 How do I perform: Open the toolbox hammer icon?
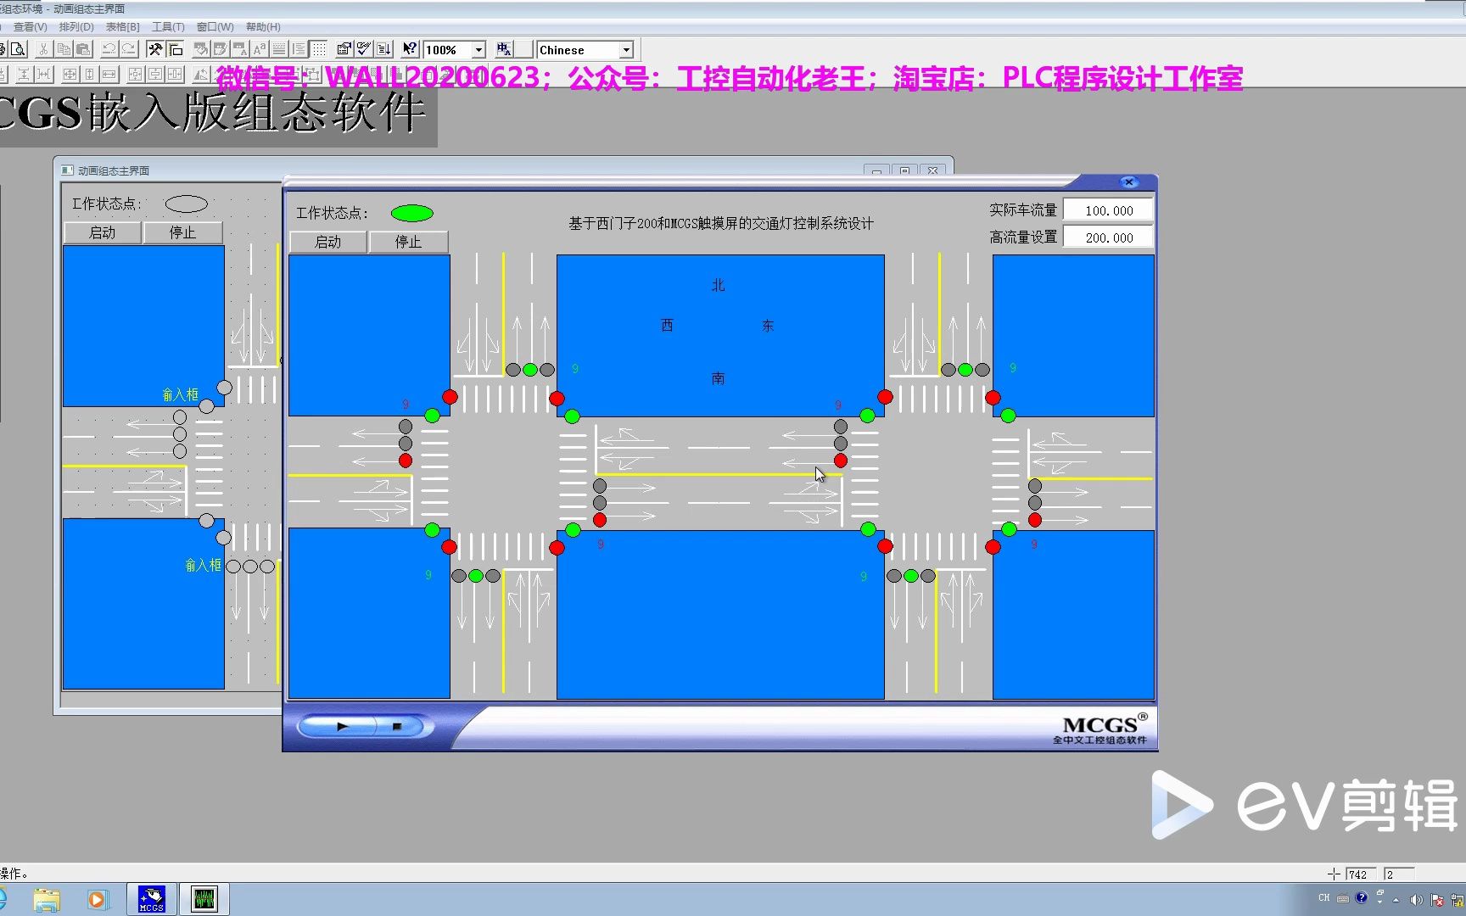point(155,49)
